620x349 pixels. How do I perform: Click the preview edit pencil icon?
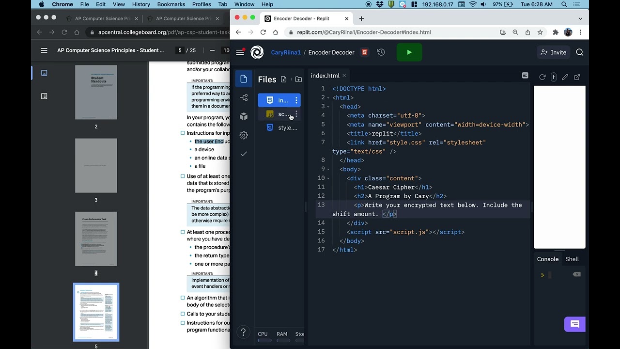565,77
